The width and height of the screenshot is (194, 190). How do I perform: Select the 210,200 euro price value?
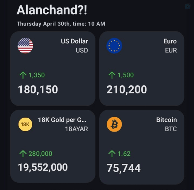(127, 90)
